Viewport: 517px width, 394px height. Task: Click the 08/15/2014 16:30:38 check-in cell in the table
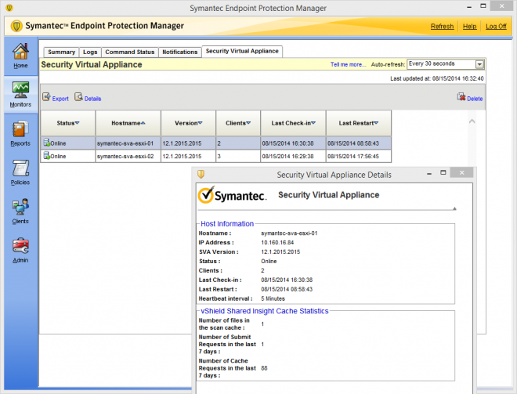tap(294, 143)
